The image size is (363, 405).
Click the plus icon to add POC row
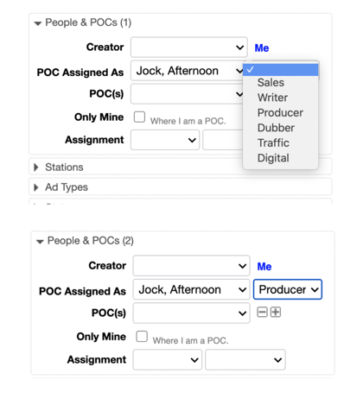click(x=276, y=312)
